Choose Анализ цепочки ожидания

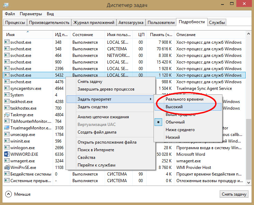(111, 117)
